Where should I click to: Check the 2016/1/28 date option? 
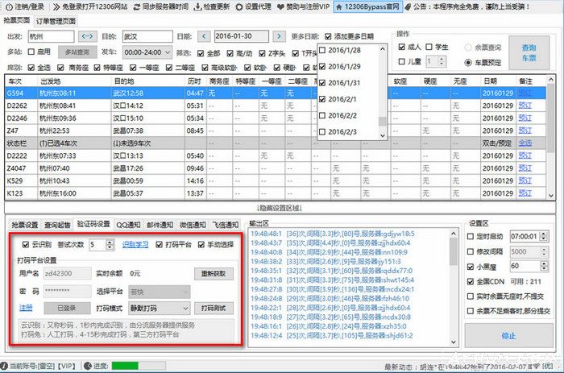322,50
